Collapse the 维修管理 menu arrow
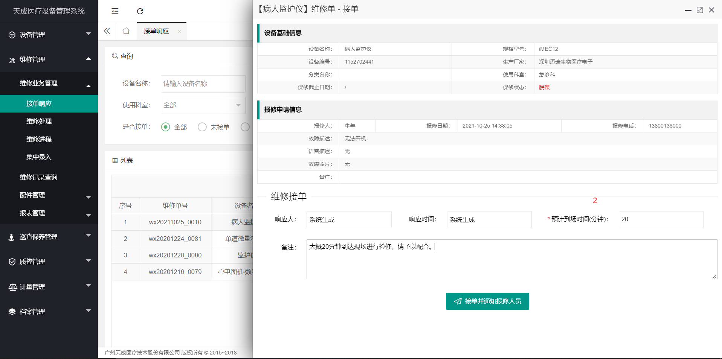This screenshot has height=359, width=722. [x=89, y=59]
